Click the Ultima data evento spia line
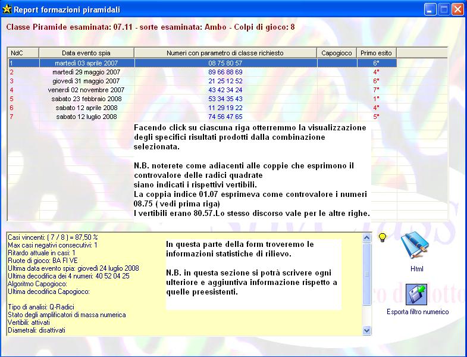 pos(73,268)
